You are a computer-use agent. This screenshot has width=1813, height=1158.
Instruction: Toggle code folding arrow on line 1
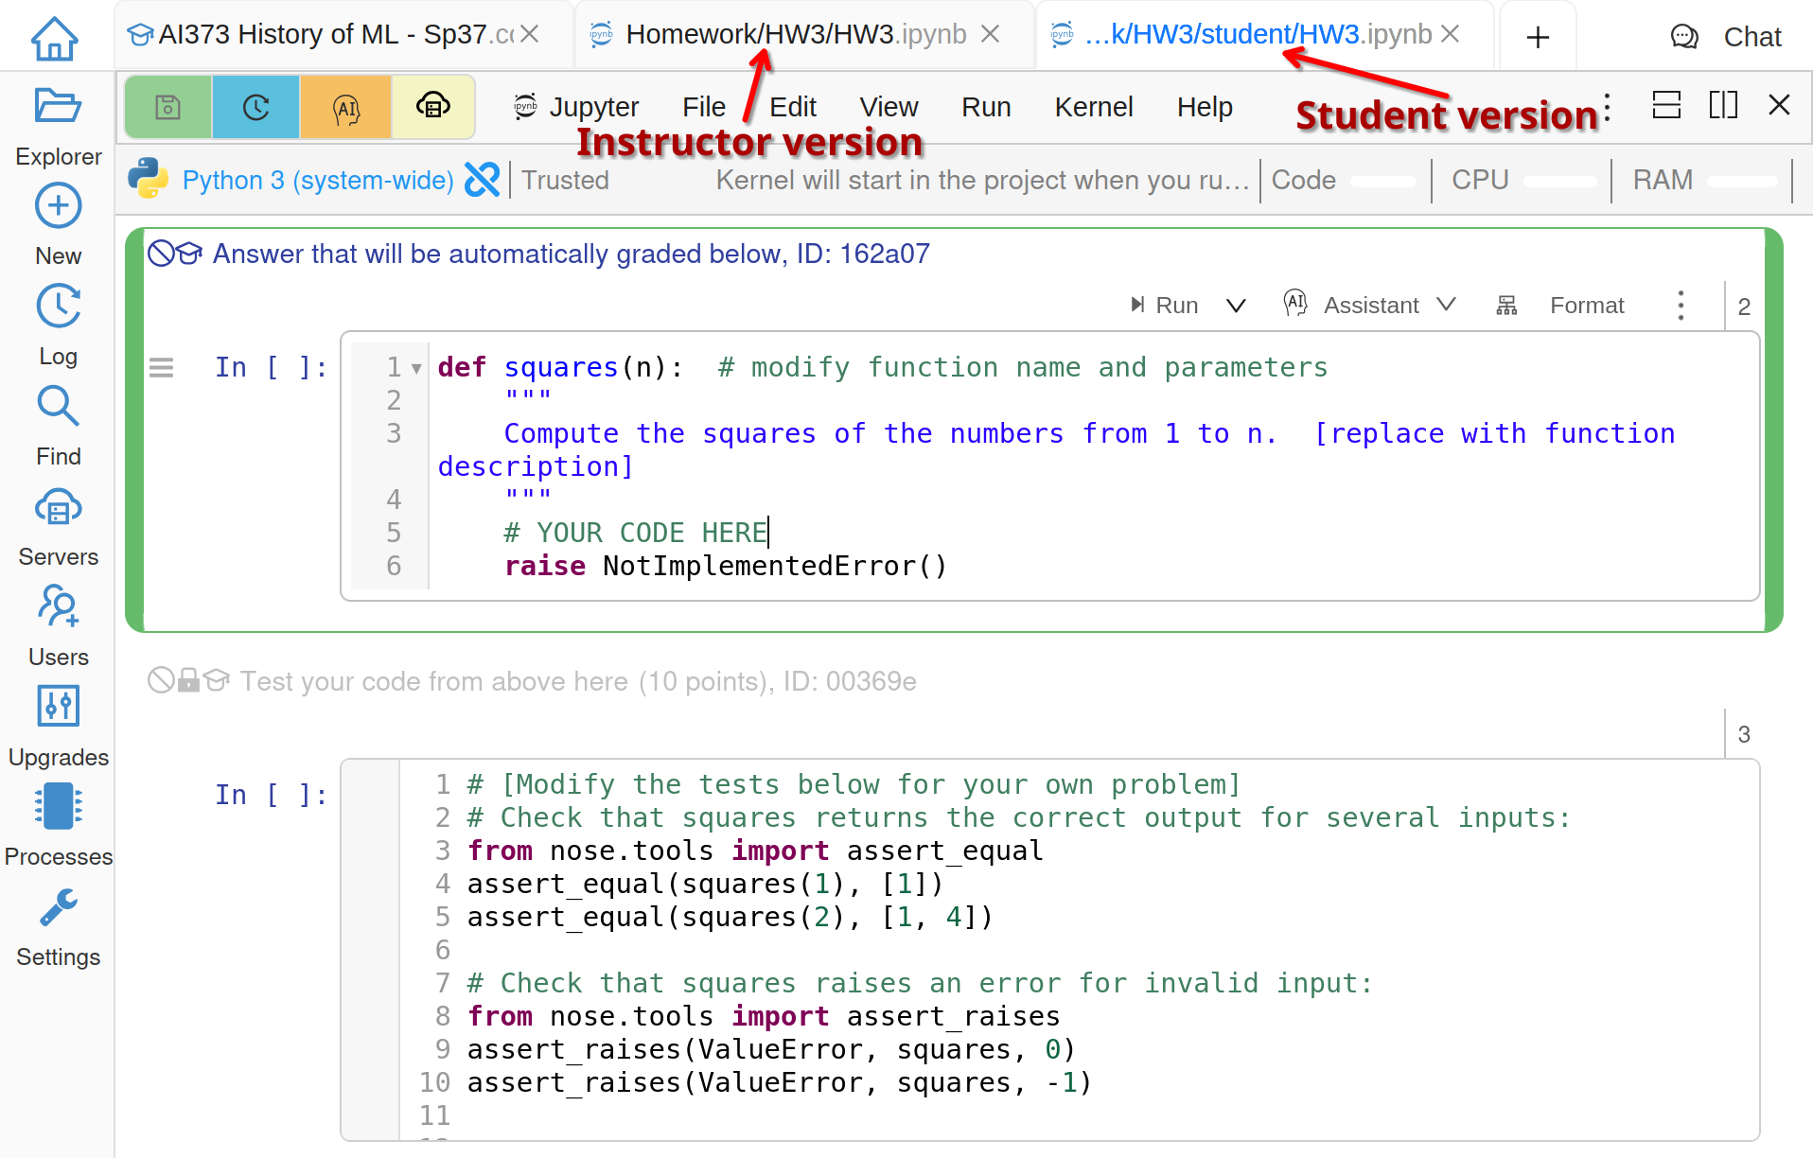[x=416, y=369]
